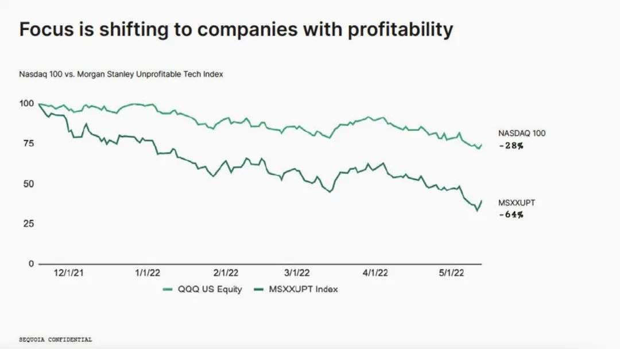Click the -28% change label
This screenshot has width=620, height=349.
(511, 146)
